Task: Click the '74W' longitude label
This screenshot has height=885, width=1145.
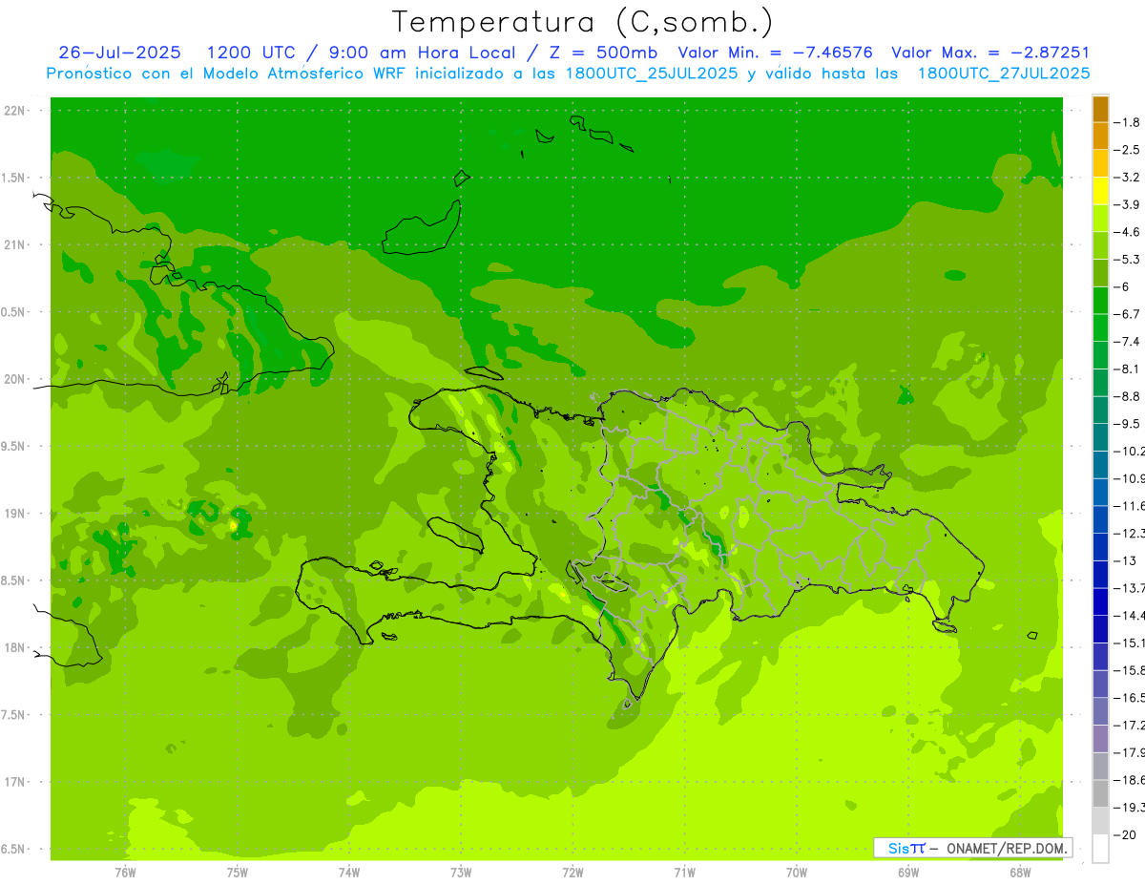Action: (349, 873)
